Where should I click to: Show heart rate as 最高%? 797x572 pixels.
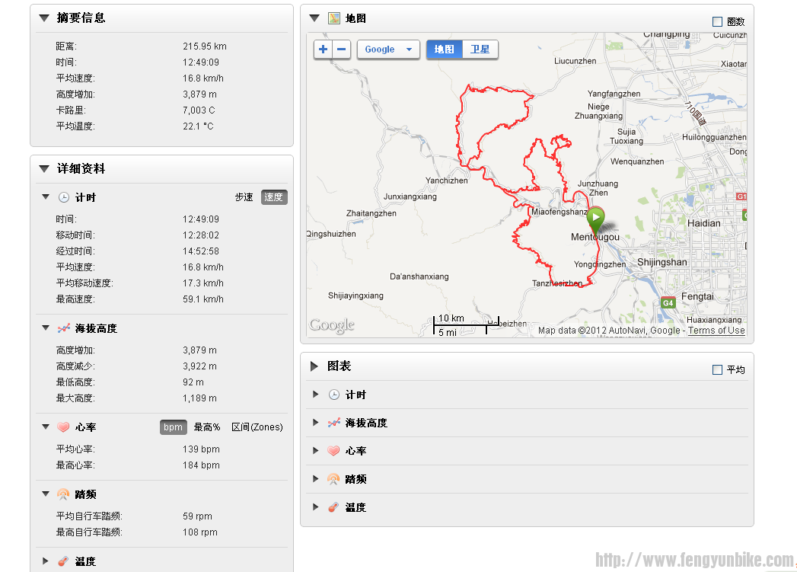tap(207, 427)
